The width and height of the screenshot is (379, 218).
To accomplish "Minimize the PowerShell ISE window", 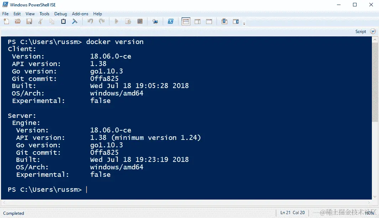I will click(x=339, y=5).
